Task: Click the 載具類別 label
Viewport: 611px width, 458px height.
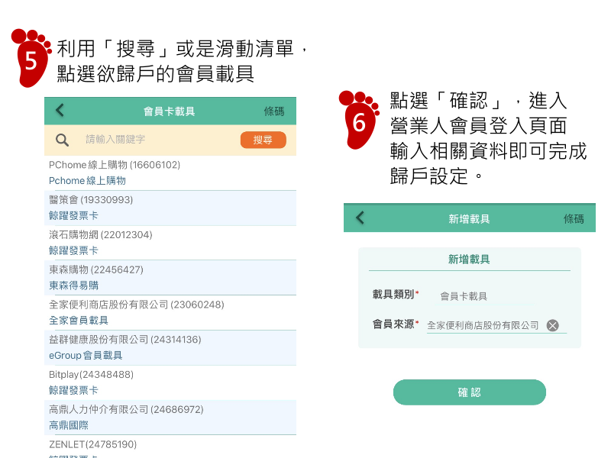Action: coord(393,295)
